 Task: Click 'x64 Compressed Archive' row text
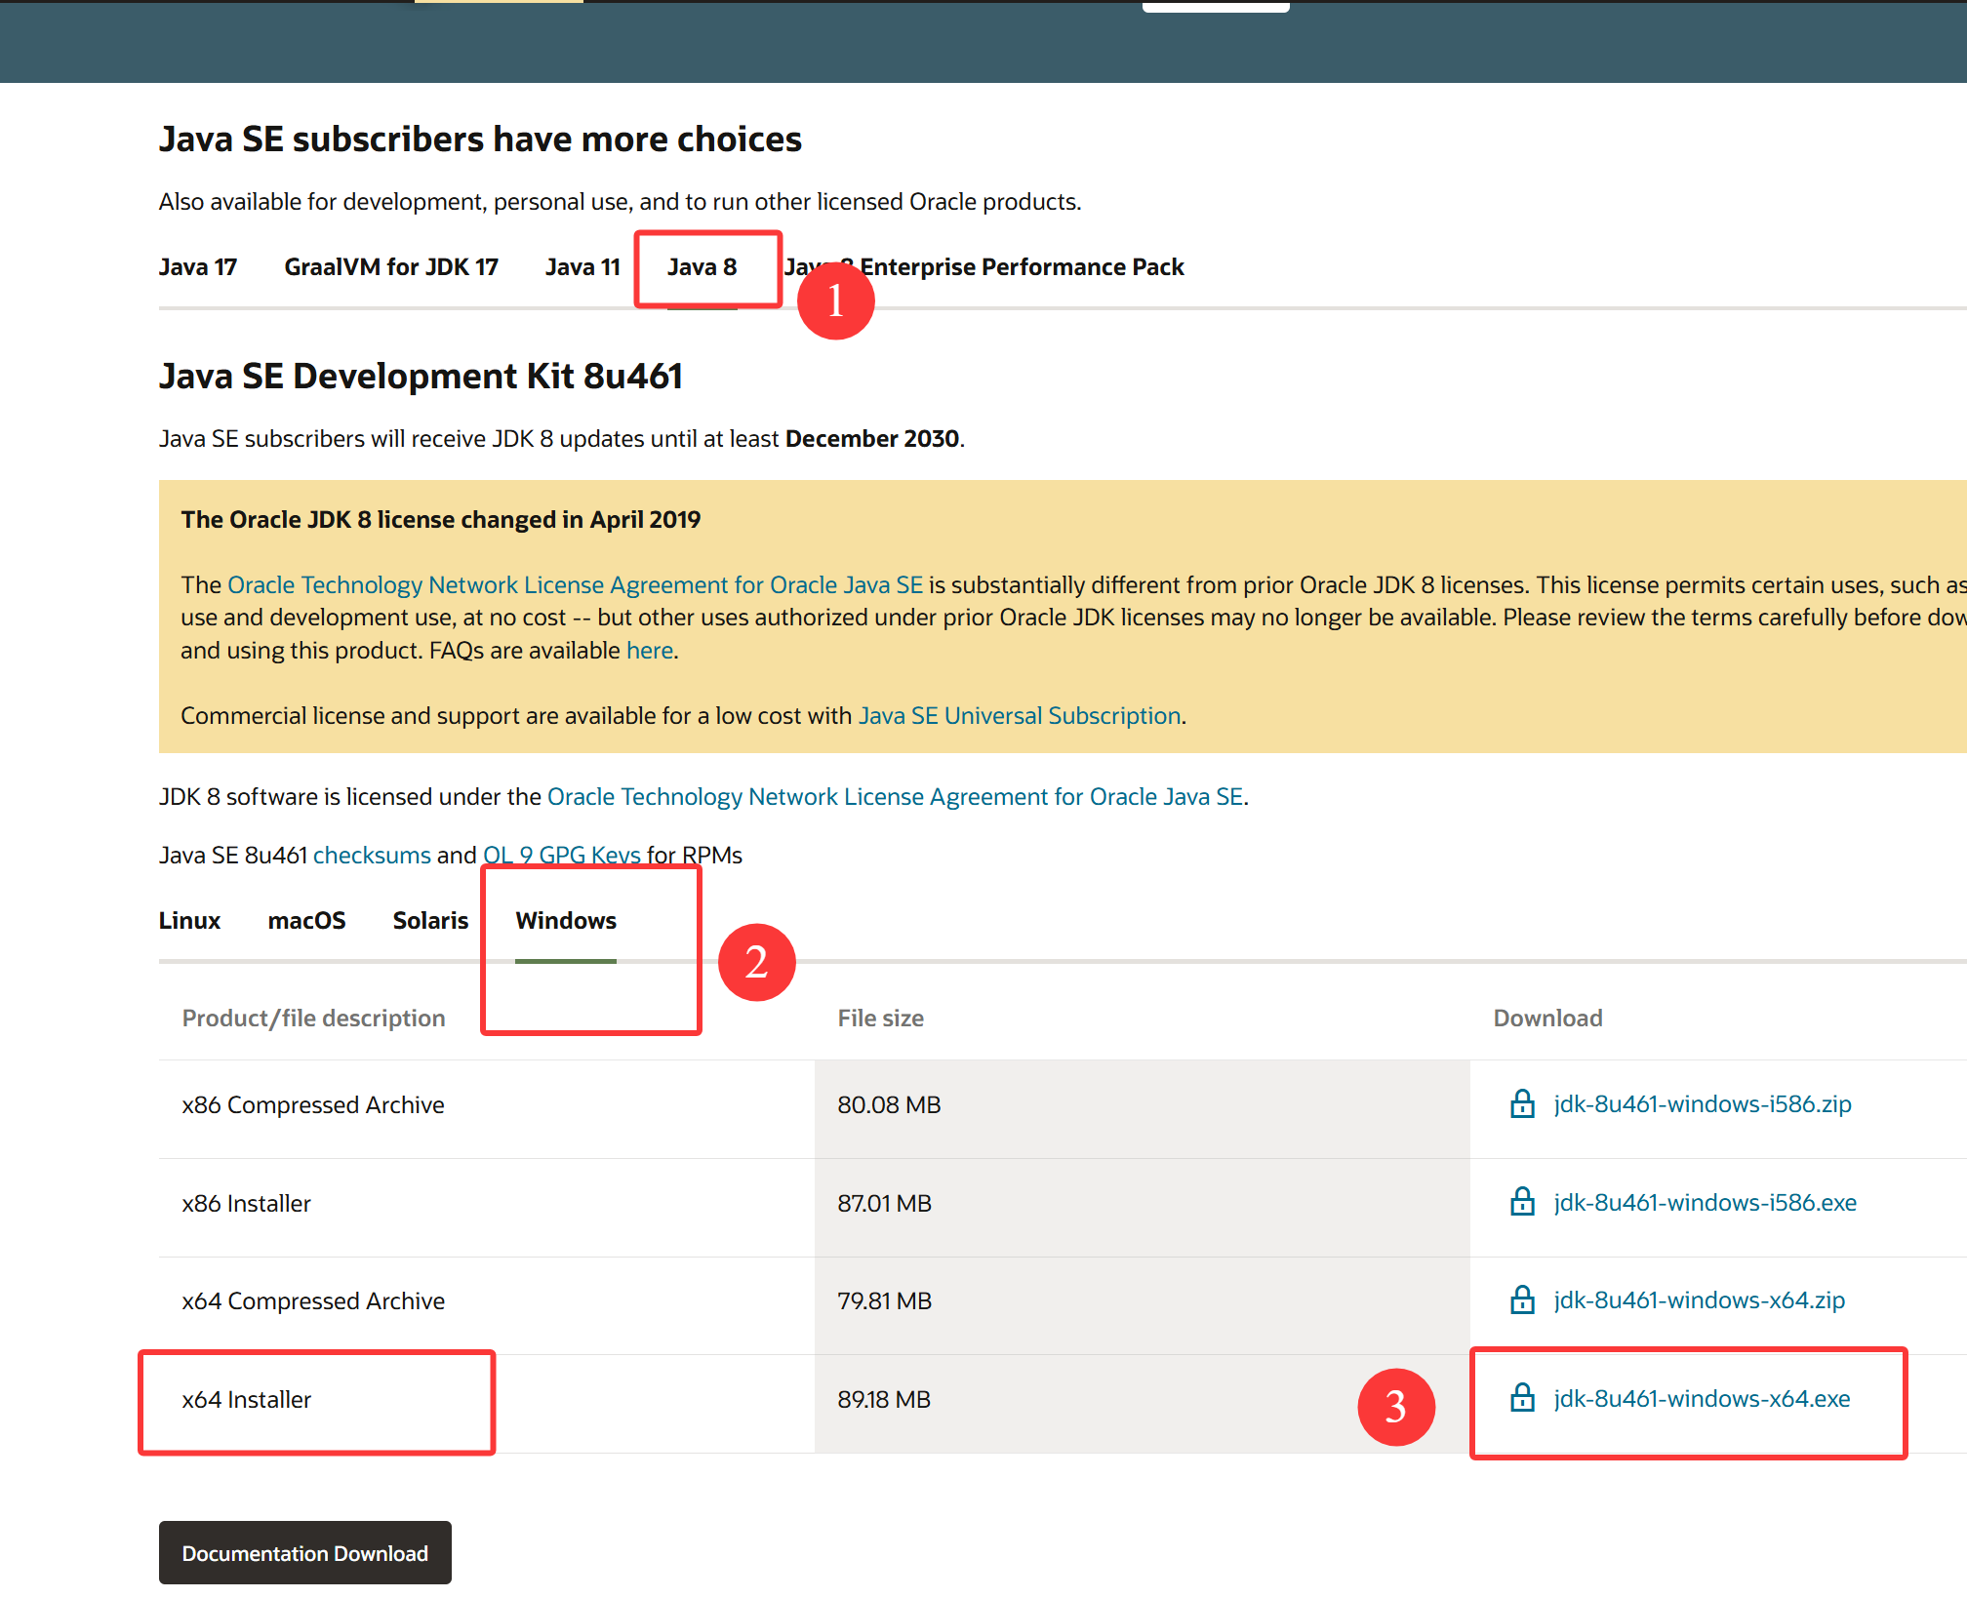click(x=313, y=1301)
